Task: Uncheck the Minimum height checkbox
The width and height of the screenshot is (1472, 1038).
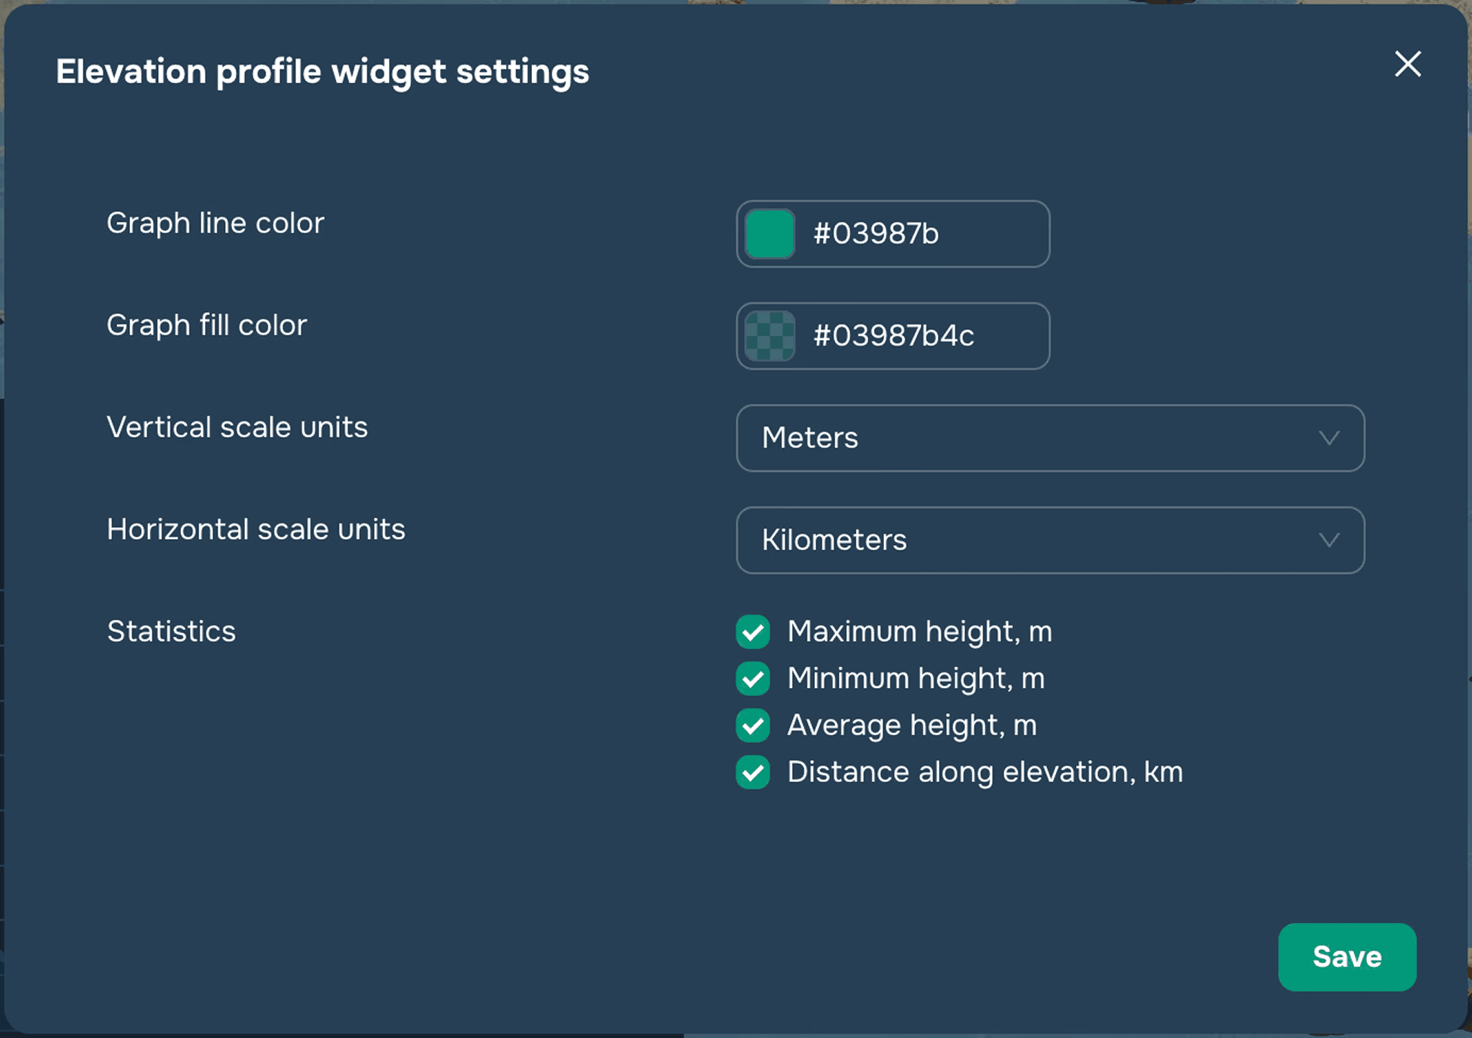Action: pos(753,679)
